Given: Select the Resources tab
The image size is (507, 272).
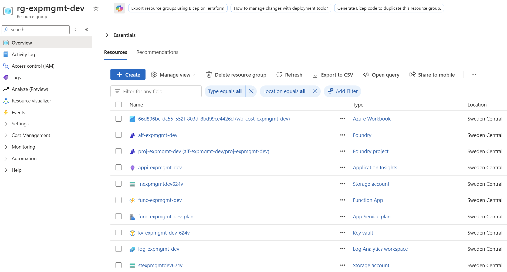Looking at the screenshot, I should tap(116, 52).
